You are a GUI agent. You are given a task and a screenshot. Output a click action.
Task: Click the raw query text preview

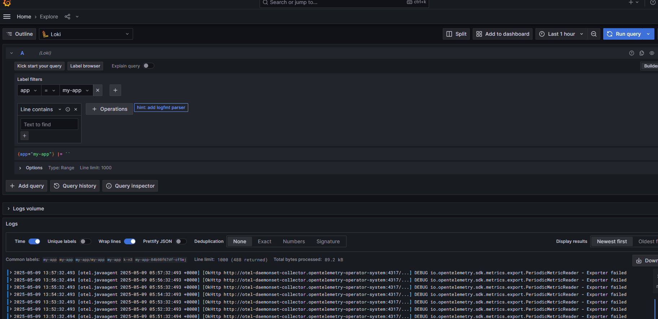(x=44, y=154)
